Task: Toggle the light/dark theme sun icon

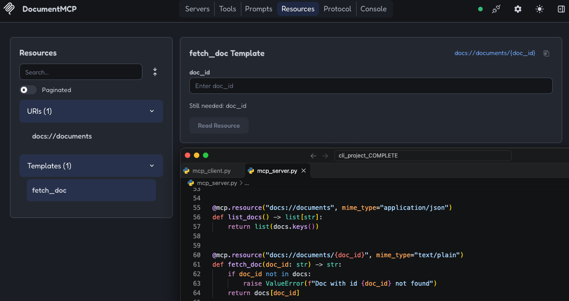Action: tap(540, 9)
